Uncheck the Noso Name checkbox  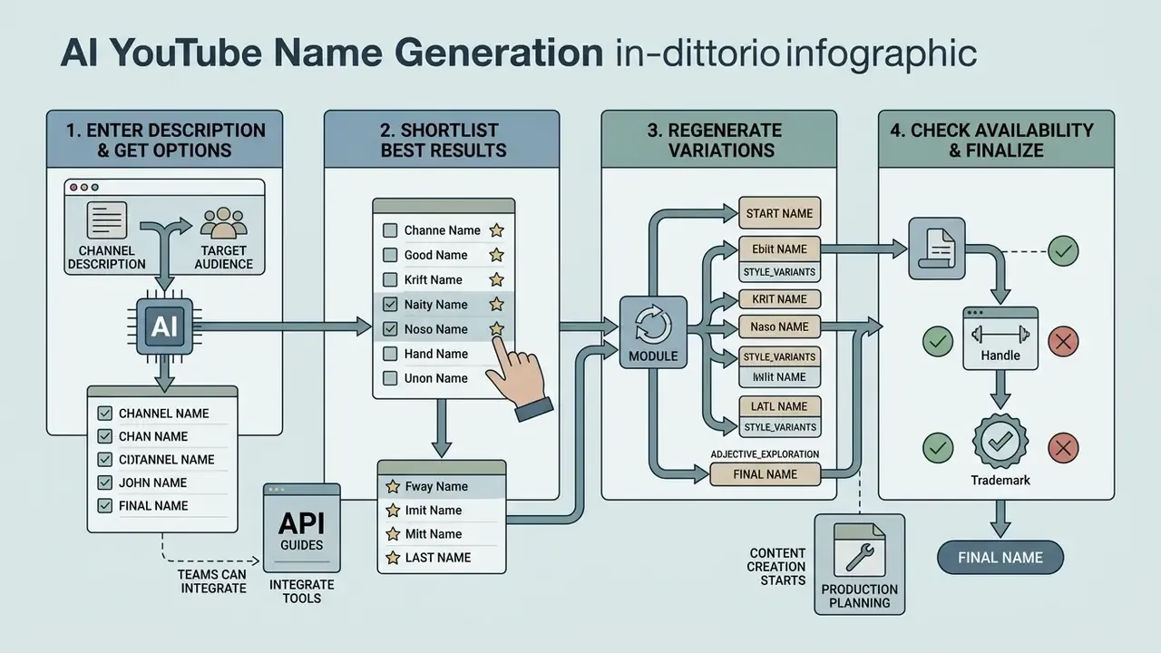(x=390, y=329)
